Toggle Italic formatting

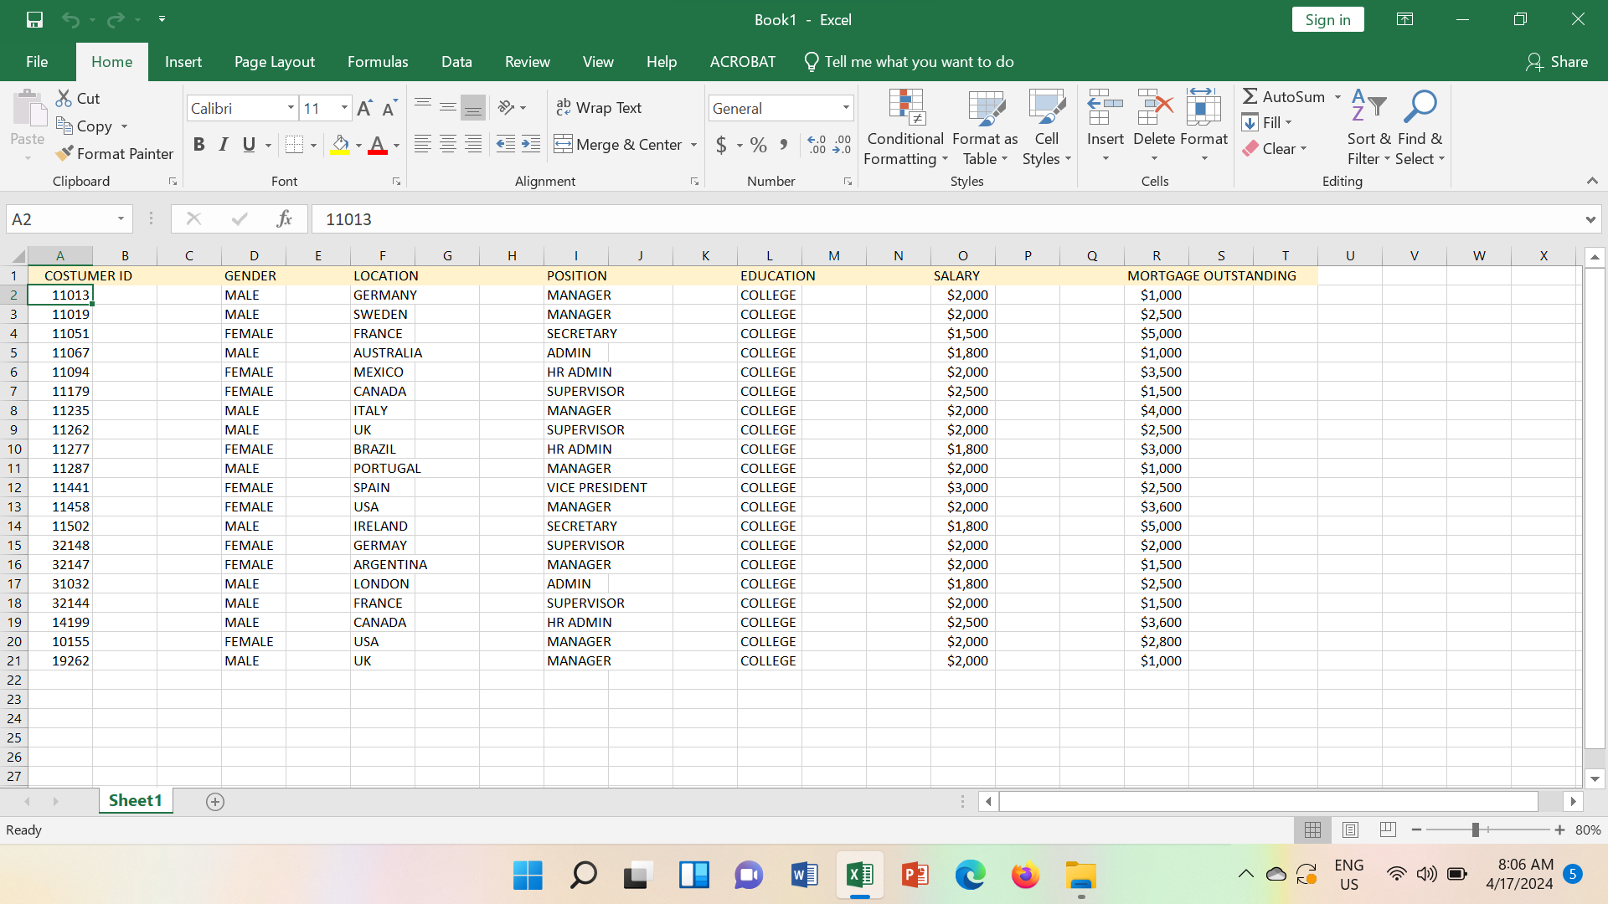[x=224, y=144]
